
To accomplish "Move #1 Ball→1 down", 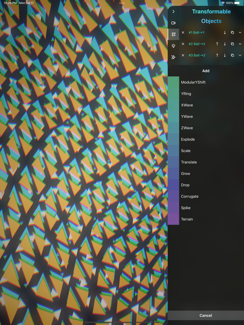I will (x=225, y=33).
